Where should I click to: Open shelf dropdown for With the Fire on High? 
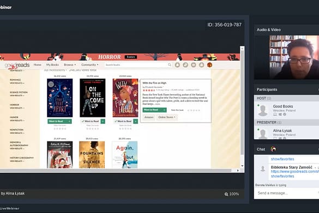135,121
